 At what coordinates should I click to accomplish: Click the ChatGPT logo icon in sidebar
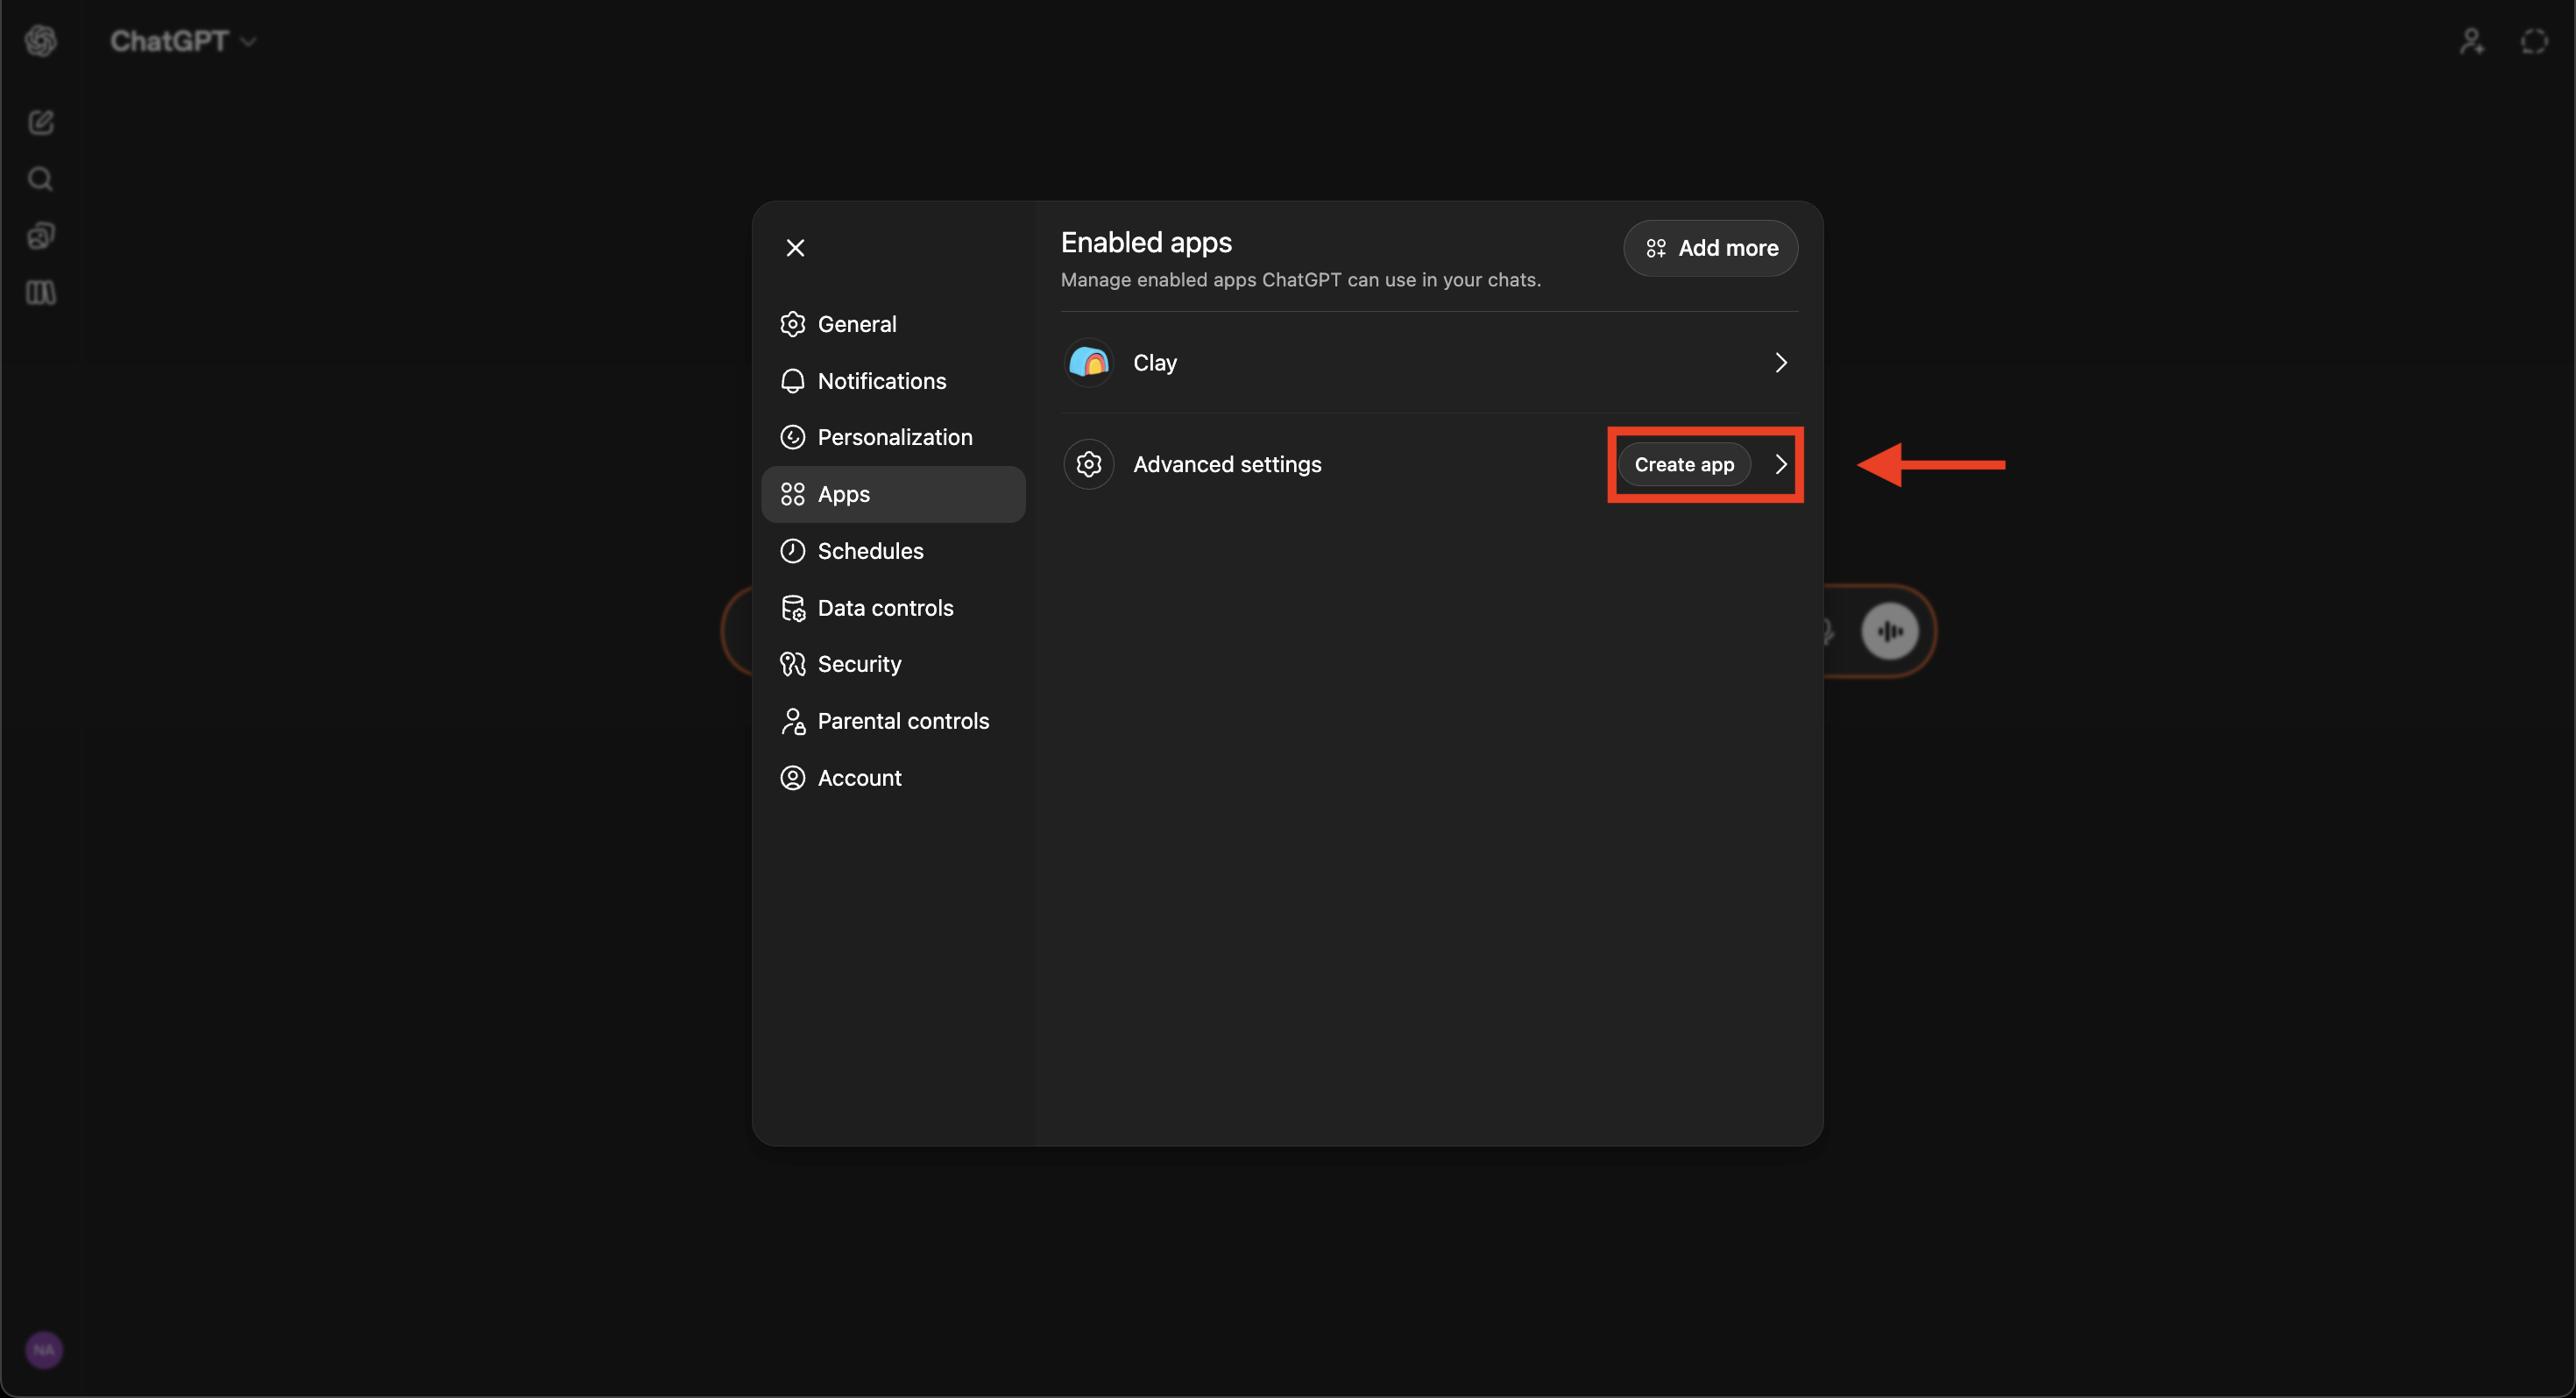coord(41,41)
